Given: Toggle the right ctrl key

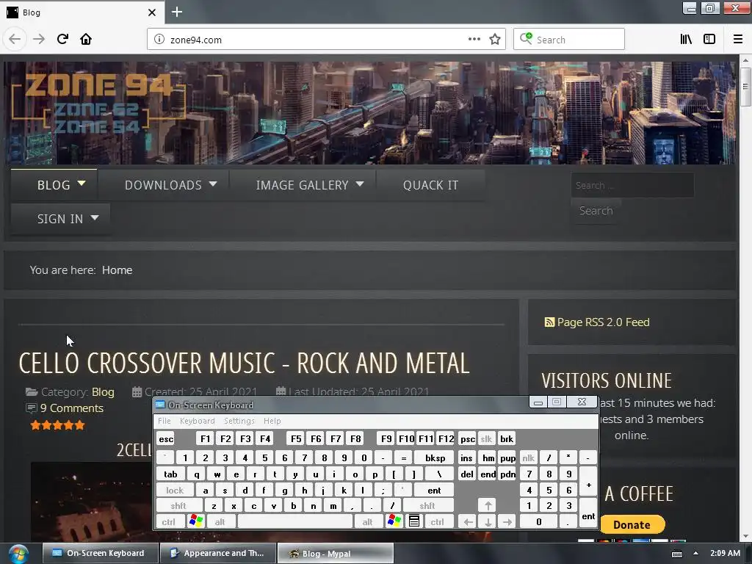Looking at the screenshot, I should [437, 521].
